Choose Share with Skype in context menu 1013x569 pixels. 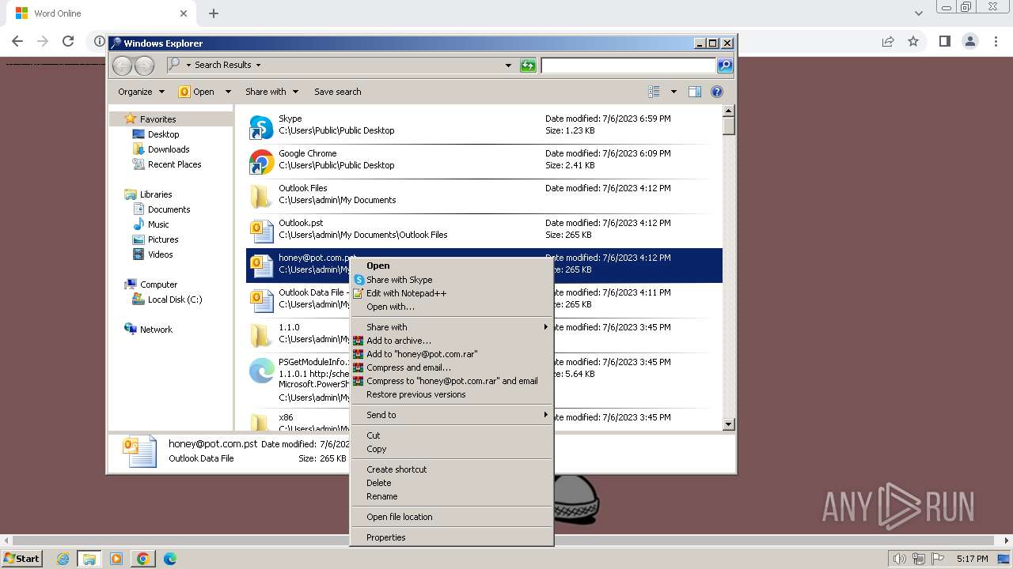(x=452, y=280)
